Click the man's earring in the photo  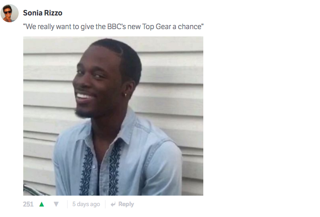[x=125, y=95]
